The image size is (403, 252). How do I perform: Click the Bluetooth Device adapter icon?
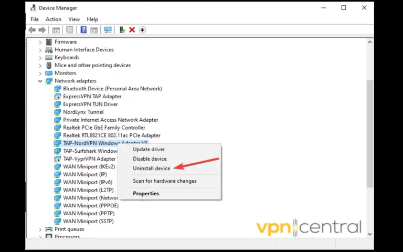click(57, 89)
